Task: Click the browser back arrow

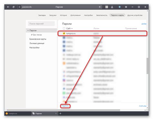Action: 8,7
